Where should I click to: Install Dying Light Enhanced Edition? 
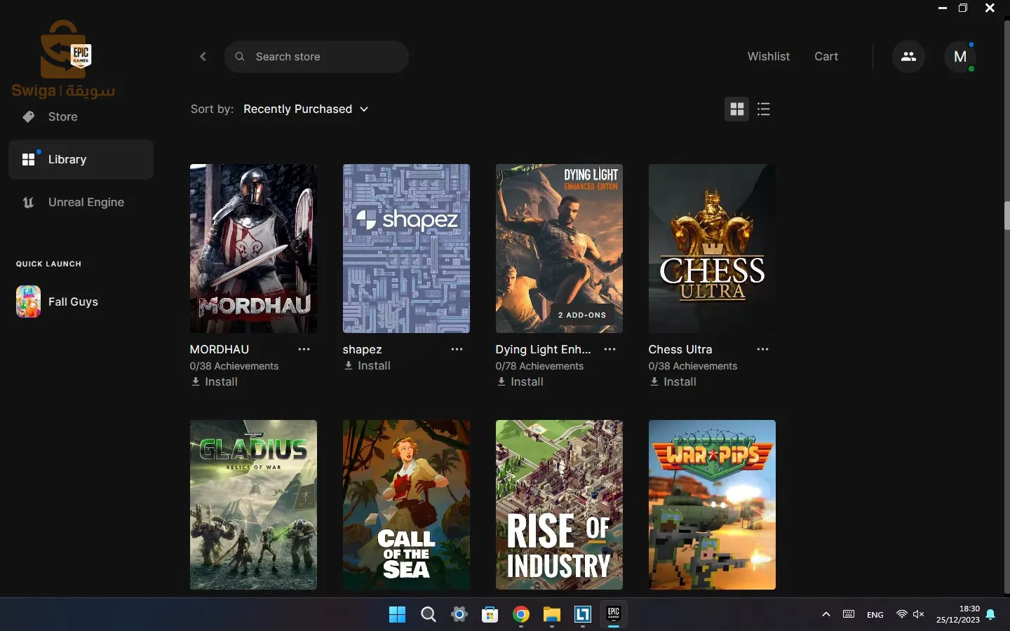(520, 382)
